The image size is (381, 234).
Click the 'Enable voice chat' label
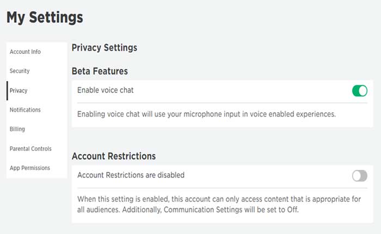[106, 90]
